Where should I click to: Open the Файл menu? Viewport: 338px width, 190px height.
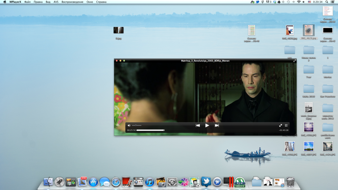tap(27, 2)
